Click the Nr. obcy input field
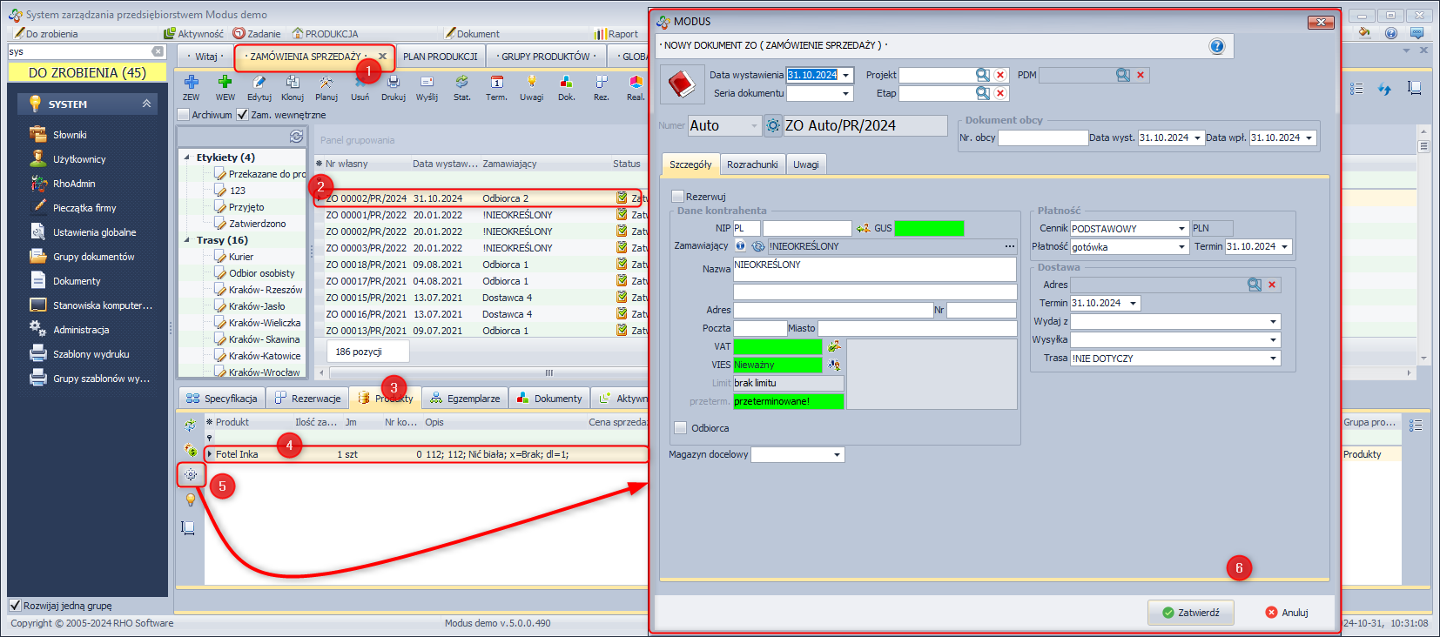This screenshot has width=1440, height=637. [1042, 137]
